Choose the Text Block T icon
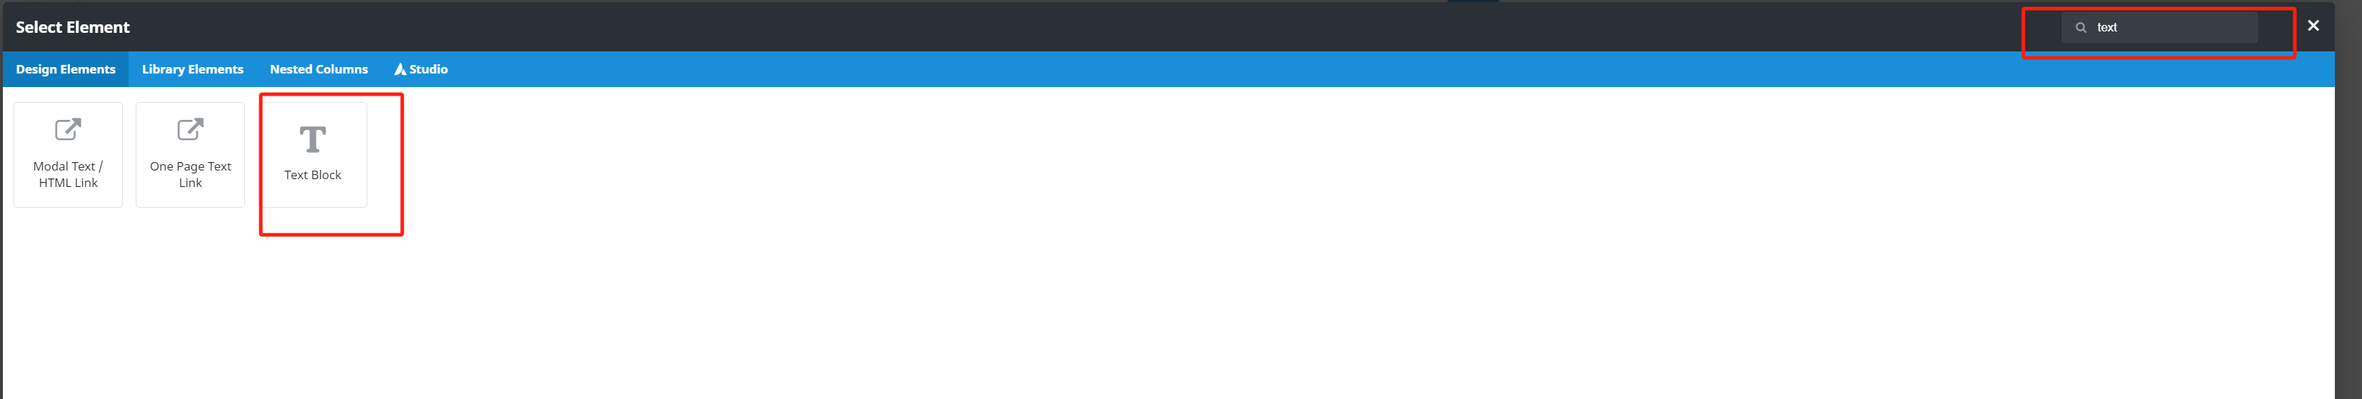Viewport: 2362px width, 399px height. [x=313, y=139]
